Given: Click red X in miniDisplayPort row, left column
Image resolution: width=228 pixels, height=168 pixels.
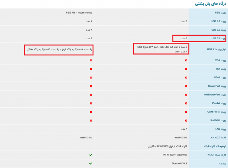Looking at the screenshot, I should (x=91, y=95).
